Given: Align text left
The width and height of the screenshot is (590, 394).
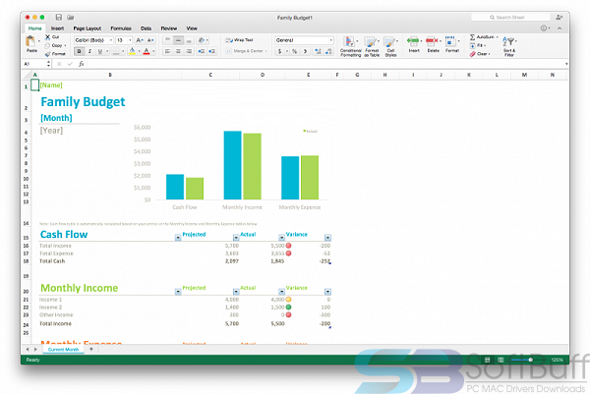Looking at the screenshot, I should coord(168,51).
